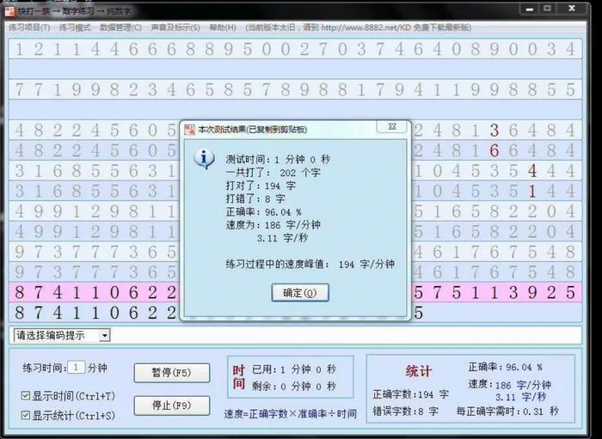This screenshot has height=439, width=602.
Task: Click the 确定(O) button in results dialog
Action: click(299, 293)
